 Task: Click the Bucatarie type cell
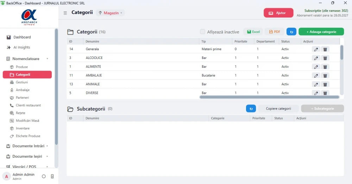pos(208,75)
